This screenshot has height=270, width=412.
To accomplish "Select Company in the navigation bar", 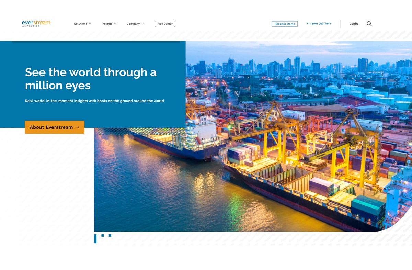I will 133,24.
